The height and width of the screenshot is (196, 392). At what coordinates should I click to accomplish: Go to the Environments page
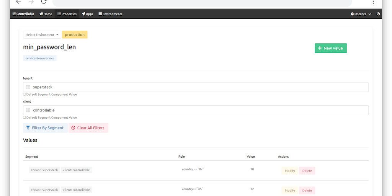click(110, 14)
